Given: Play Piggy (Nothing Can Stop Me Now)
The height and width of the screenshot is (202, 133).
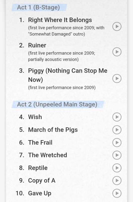Looking at the screenshot, I should (117, 79).
